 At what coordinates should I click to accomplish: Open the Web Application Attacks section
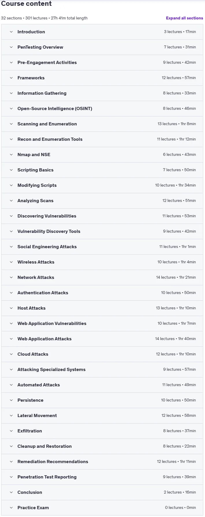(102, 339)
